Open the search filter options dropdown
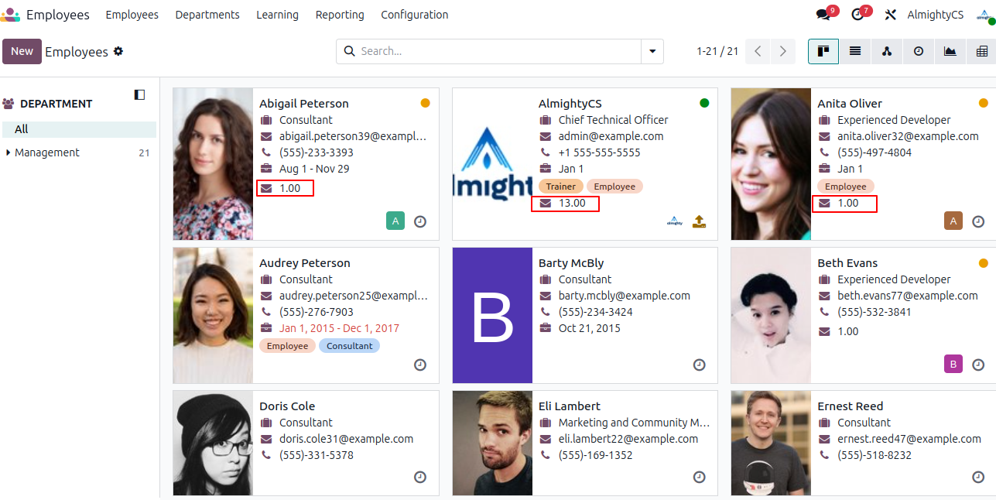Screen dimensions: 996x500 [652, 51]
